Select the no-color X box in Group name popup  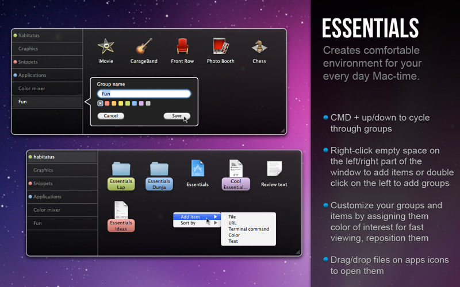click(100, 103)
